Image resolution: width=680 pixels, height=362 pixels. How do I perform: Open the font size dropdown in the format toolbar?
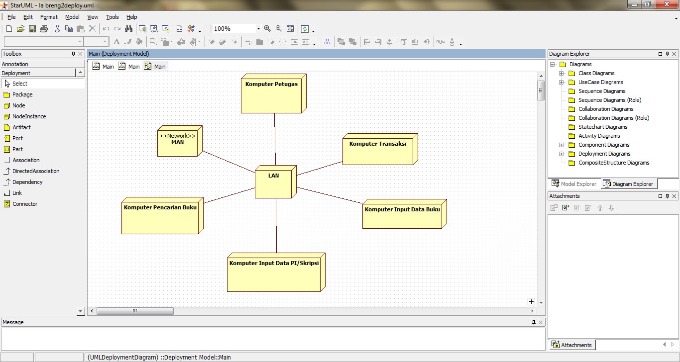point(105,42)
